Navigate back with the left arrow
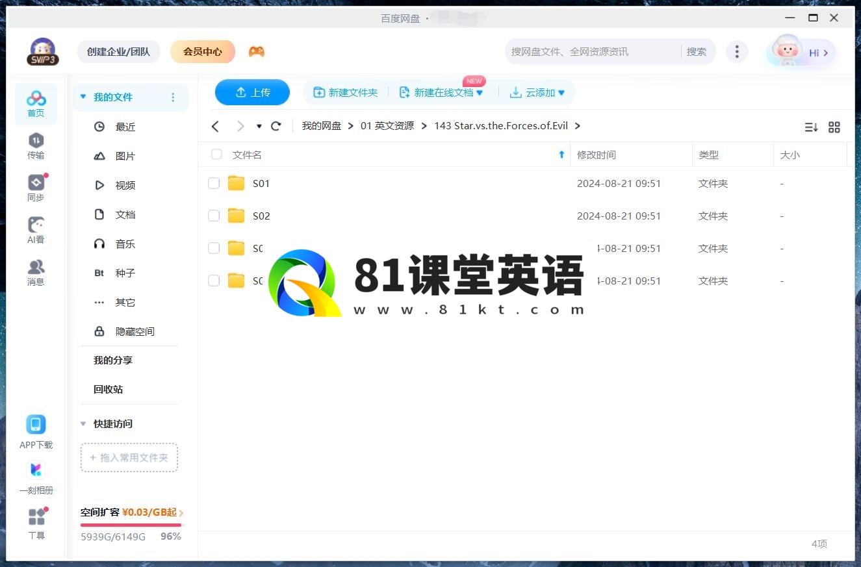 pyautogui.click(x=216, y=126)
